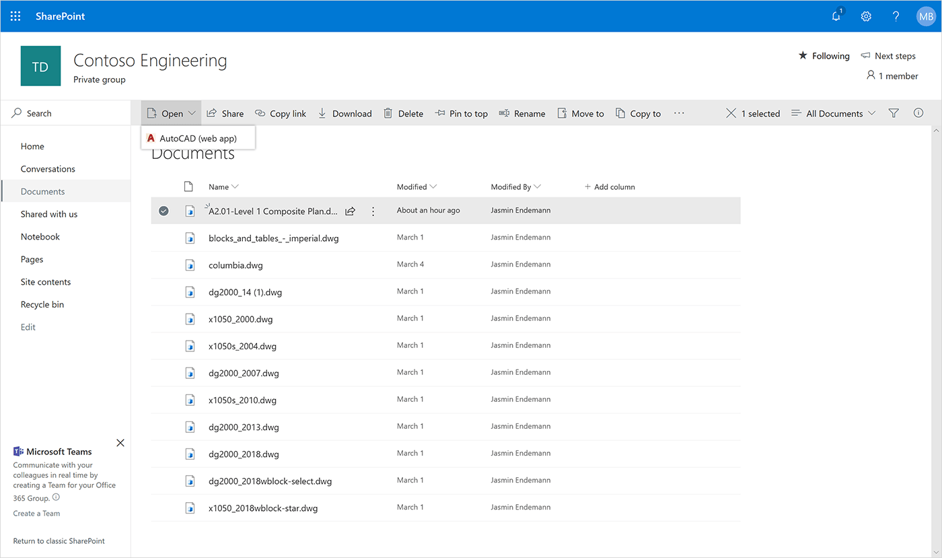Open the All Documents view selector
The width and height of the screenshot is (942, 558).
833,113
